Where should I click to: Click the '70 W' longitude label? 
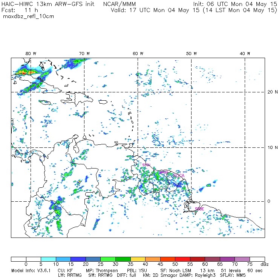84,54
